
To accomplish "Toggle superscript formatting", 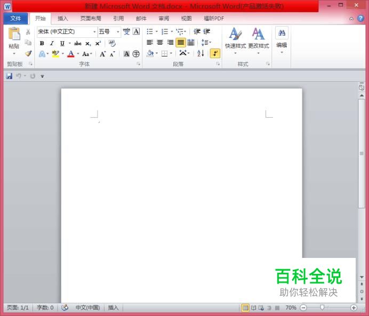I will click(x=98, y=44).
